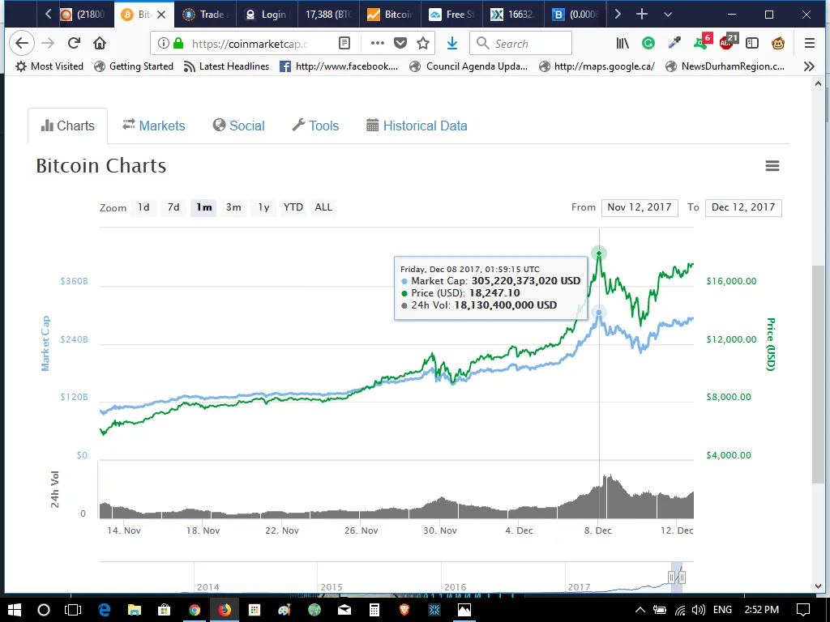The image size is (830, 622).
Task: Open the Historical Data tab
Action: click(417, 126)
